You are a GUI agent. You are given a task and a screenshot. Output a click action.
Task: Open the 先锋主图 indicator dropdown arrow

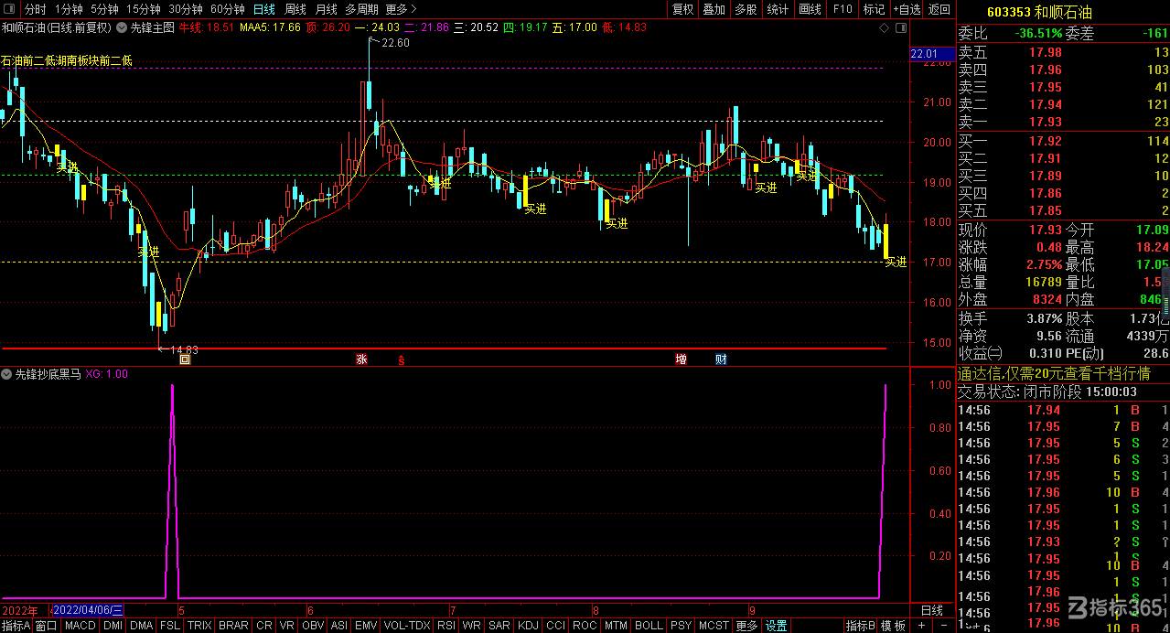[122, 27]
